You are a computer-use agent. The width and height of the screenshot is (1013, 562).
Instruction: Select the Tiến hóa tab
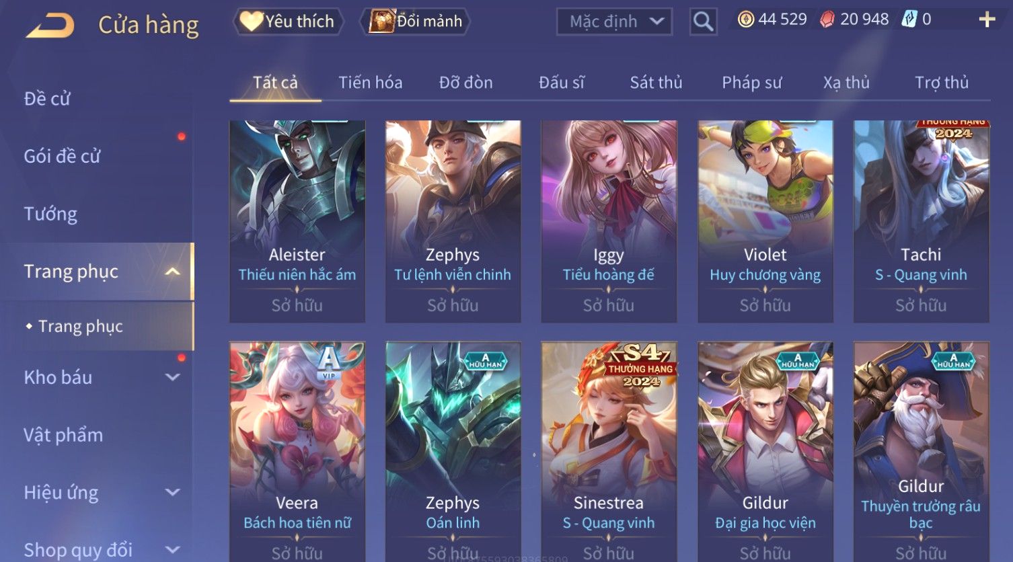pyautogui.click(x=371, y=83)
